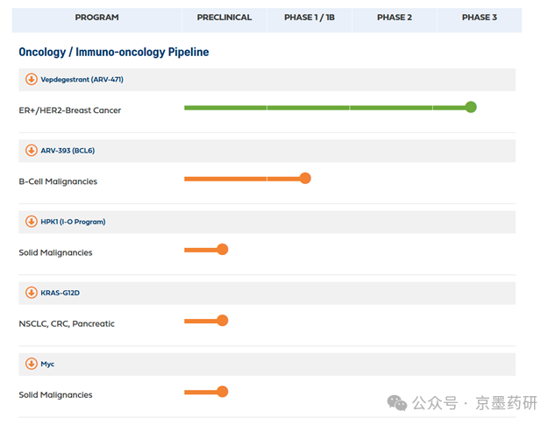555x425 pixels.
Task: Expand Vepdegestrant (ARV-471) arrow icon
Action: tap(32, 79)
